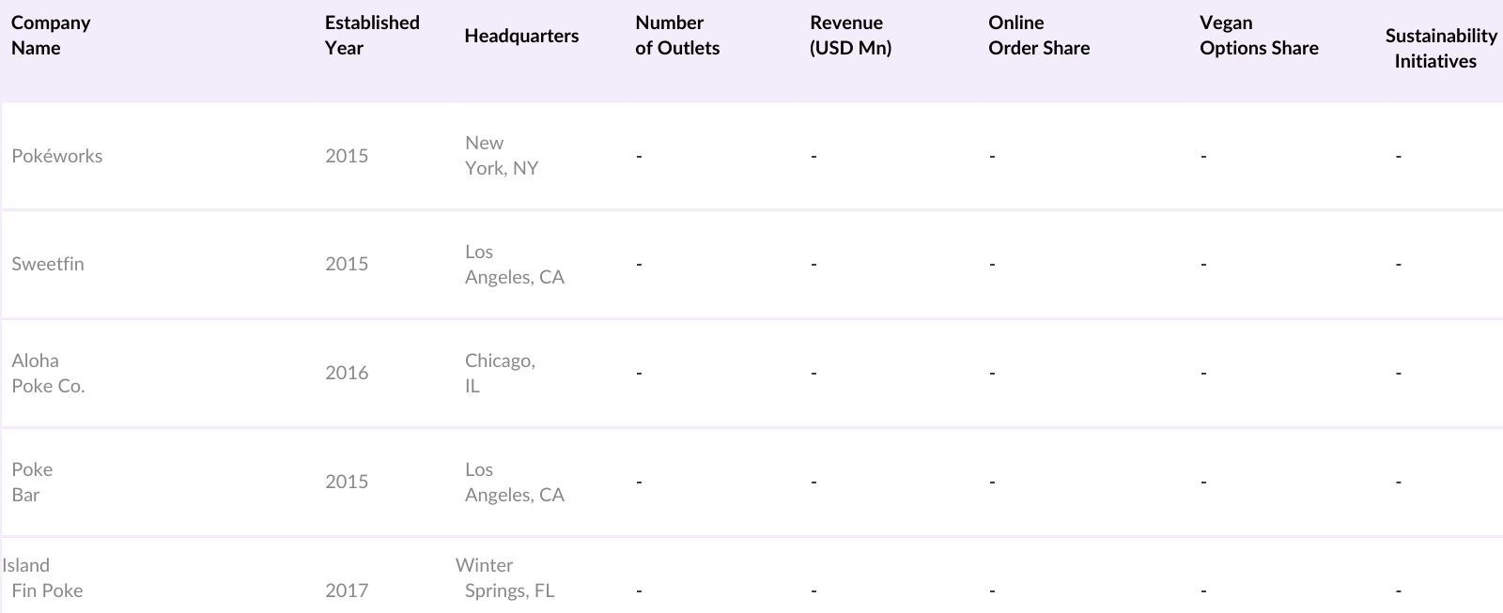The height and width of the screenshot is (613, 1503).
Task: Click the Poke Bar company name
Action: [32, 482]
